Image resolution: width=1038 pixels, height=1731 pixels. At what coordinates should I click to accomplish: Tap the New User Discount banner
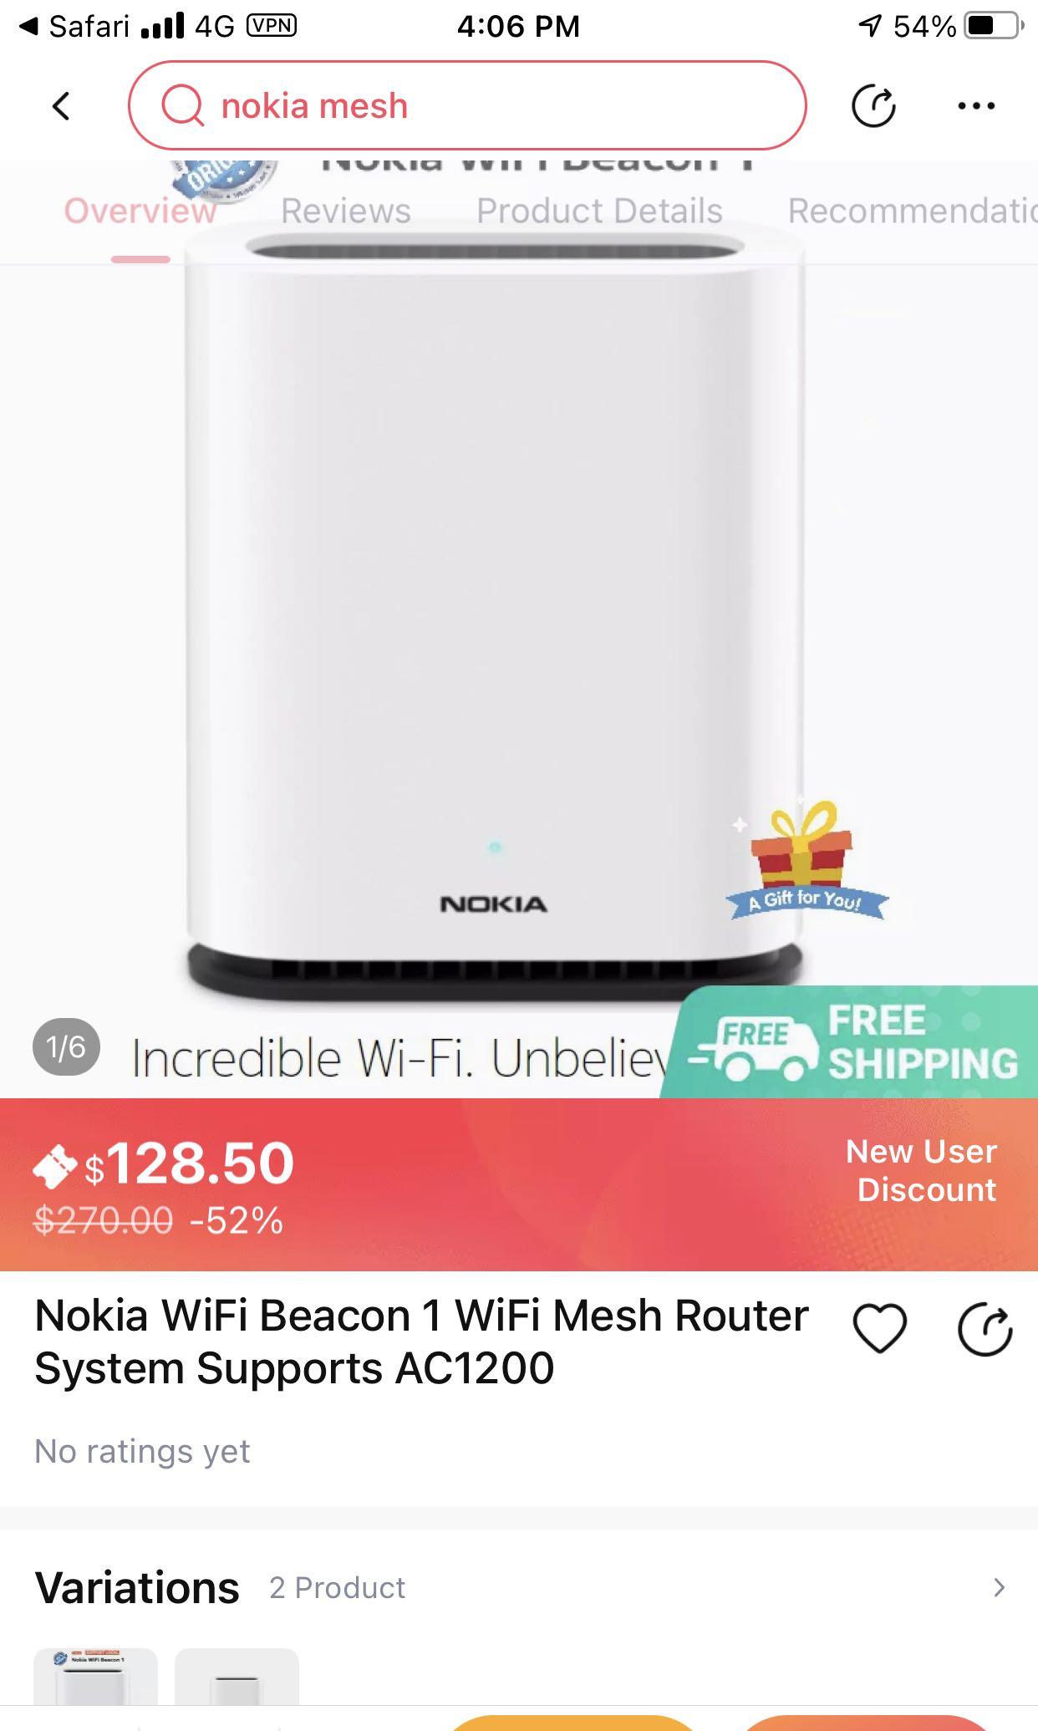pos(921,1170)
